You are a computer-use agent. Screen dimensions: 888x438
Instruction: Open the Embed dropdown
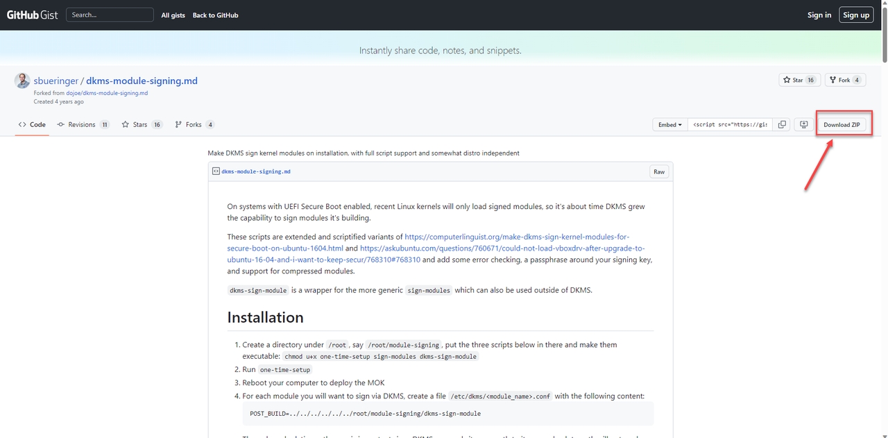click(x=670, y=125)
